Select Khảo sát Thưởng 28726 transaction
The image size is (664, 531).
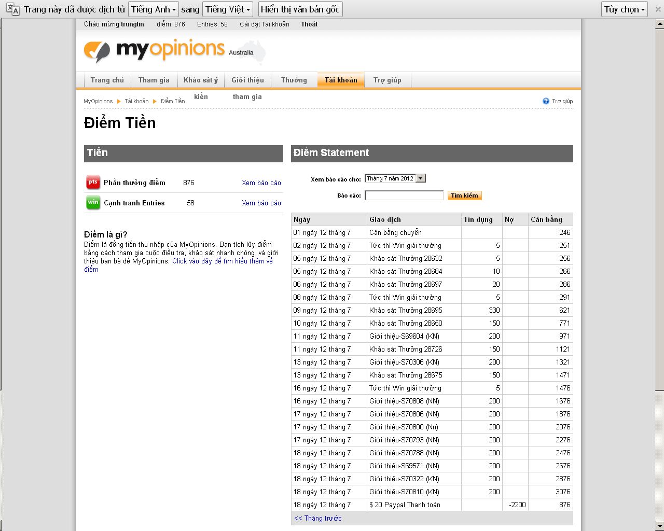tap(432, 349)
